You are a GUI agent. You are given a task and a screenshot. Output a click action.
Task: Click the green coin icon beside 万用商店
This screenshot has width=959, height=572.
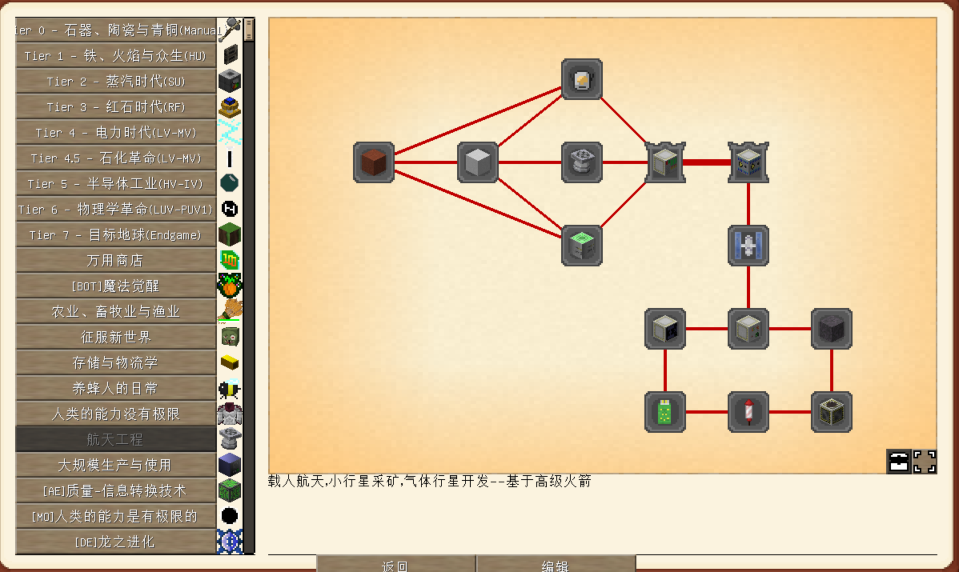click(230, 260)
